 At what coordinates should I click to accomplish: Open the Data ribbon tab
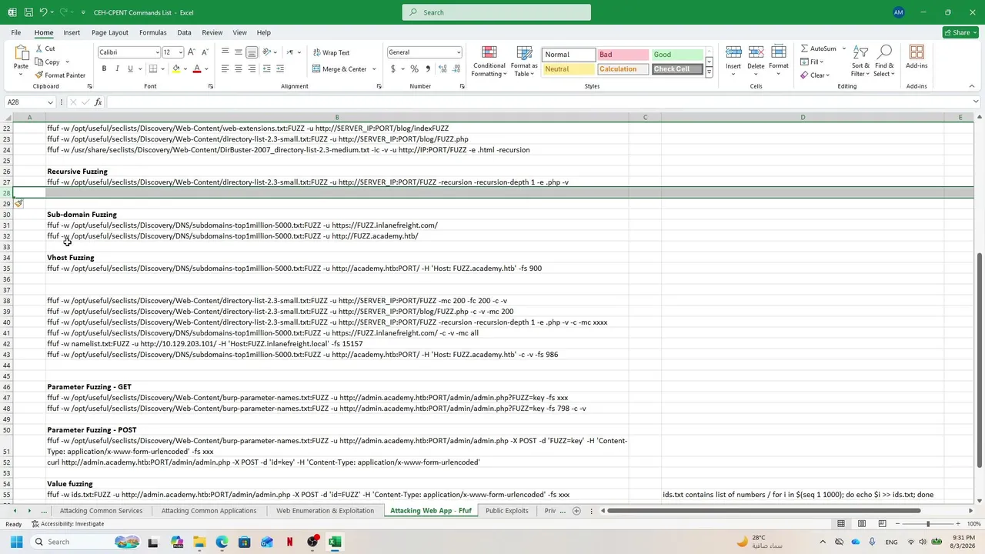tap(184, 32)
